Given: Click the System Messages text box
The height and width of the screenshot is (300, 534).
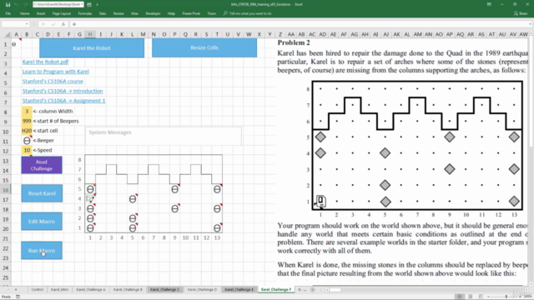Looking at the screenshot, I should pyautogui.click(x=164, y=136).
